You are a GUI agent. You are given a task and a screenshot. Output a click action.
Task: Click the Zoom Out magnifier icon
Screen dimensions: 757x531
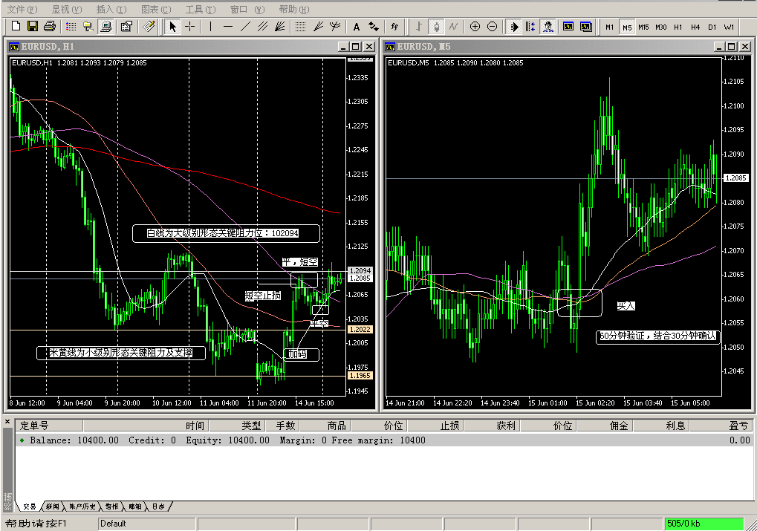point(492,27)
